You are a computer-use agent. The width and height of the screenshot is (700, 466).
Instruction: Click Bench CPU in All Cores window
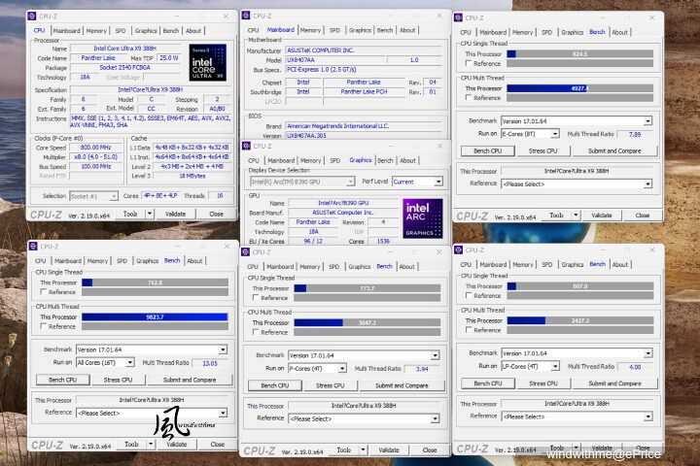(x=62, y=380)
